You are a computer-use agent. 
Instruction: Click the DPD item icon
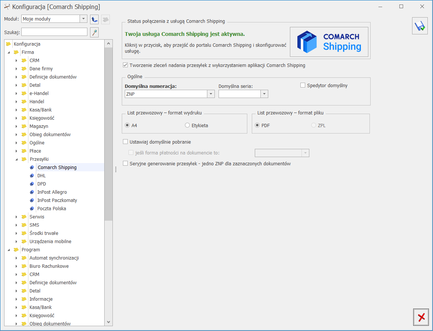pos(32,184)
